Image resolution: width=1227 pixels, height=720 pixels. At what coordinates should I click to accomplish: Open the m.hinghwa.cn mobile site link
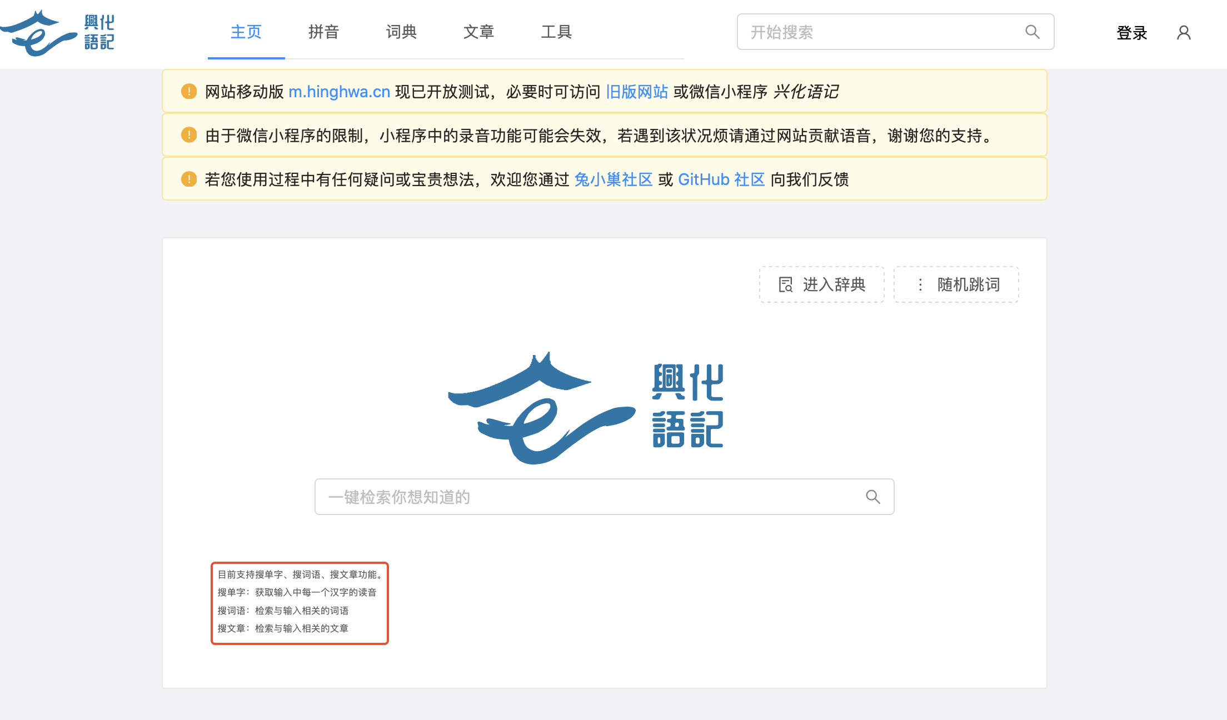339,92
